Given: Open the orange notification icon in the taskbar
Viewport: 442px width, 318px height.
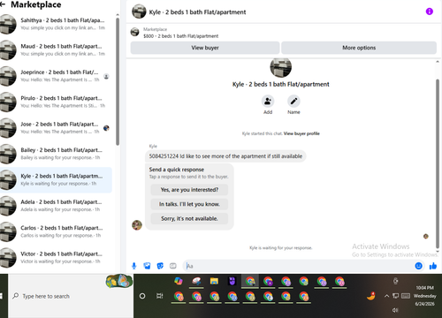Looking at the screenshot, I should point(371,296).
